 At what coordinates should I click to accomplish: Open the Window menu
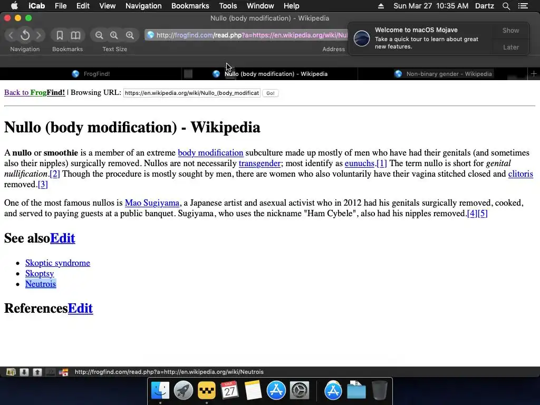point(260,6)
